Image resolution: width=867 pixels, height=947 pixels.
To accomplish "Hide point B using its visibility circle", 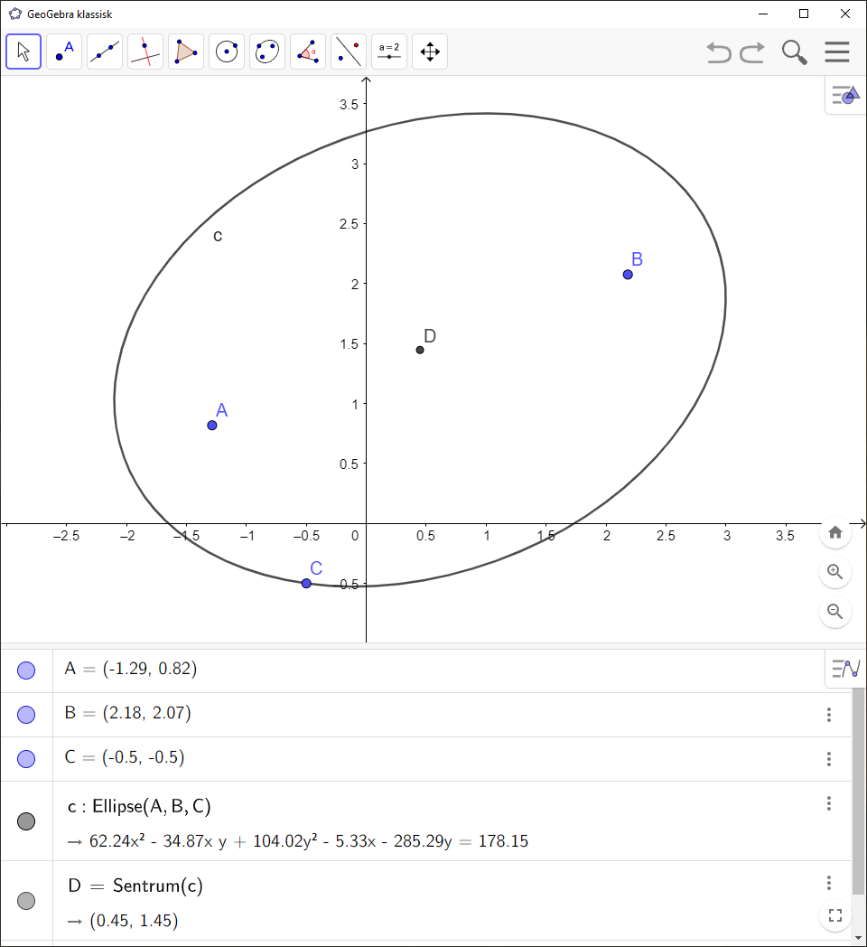I will click(26, 715).
